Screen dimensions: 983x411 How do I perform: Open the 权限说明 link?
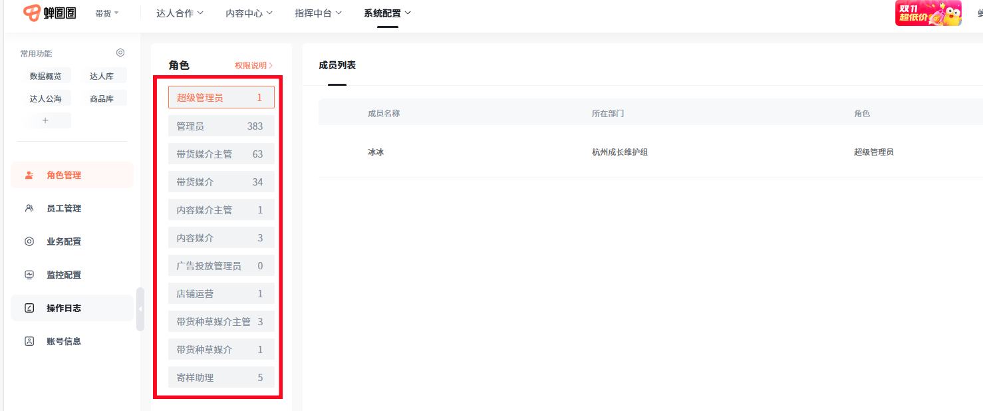[x=253, y=65]
